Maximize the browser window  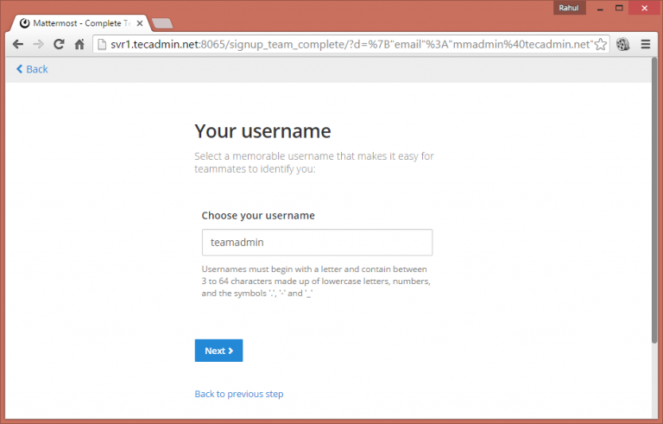[621, 6]
